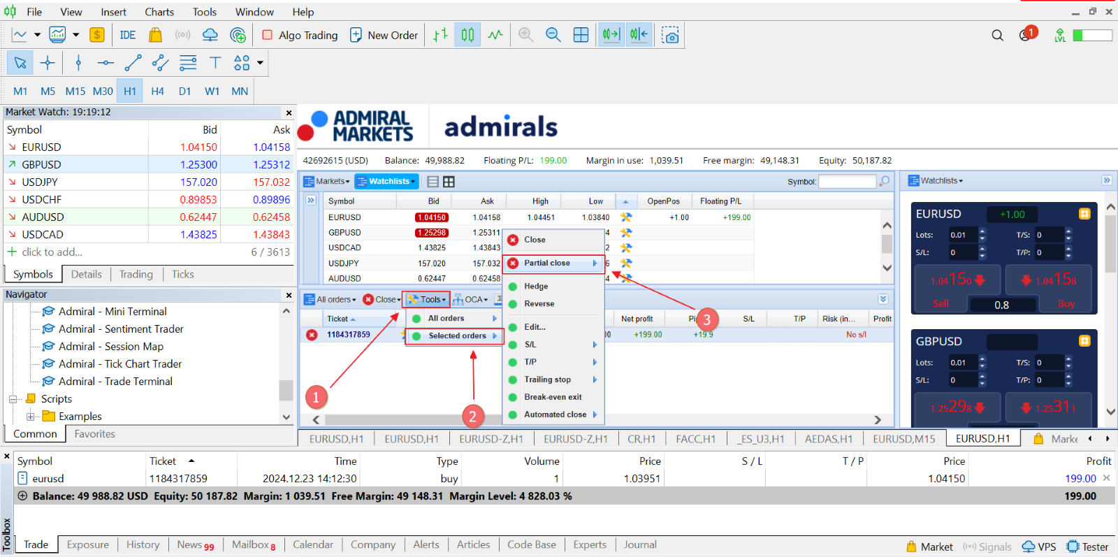The image size is (1118, 557).
Task: Toggle the chart shift button
Action: point(639,35)
